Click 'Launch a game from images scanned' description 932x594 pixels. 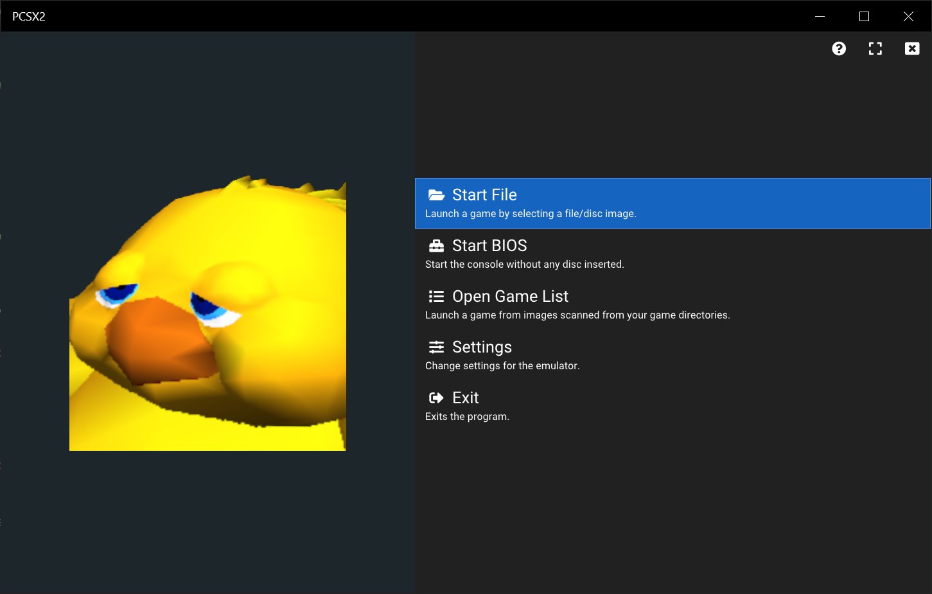point(577,315)
